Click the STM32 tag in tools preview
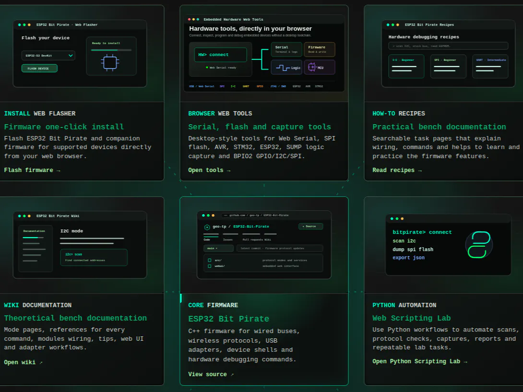The image size is (523, 392). click(x=319, y=86)
